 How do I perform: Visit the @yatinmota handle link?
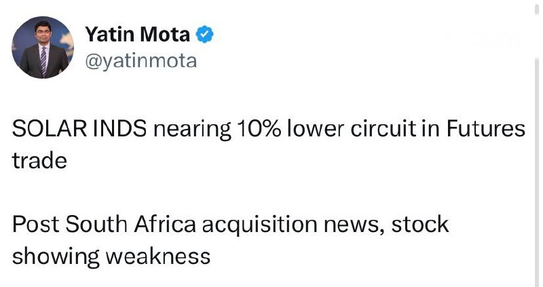point(141,61)
